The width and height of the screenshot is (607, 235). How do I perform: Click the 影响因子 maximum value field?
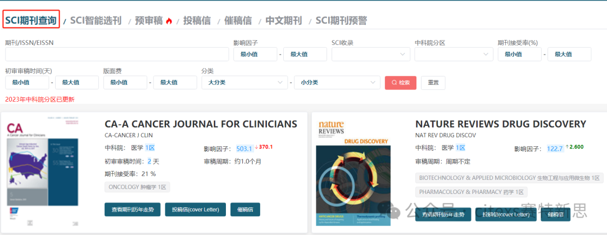click(x=305, y=54)
